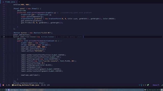Click the Java//l major mode indicator

156,85
